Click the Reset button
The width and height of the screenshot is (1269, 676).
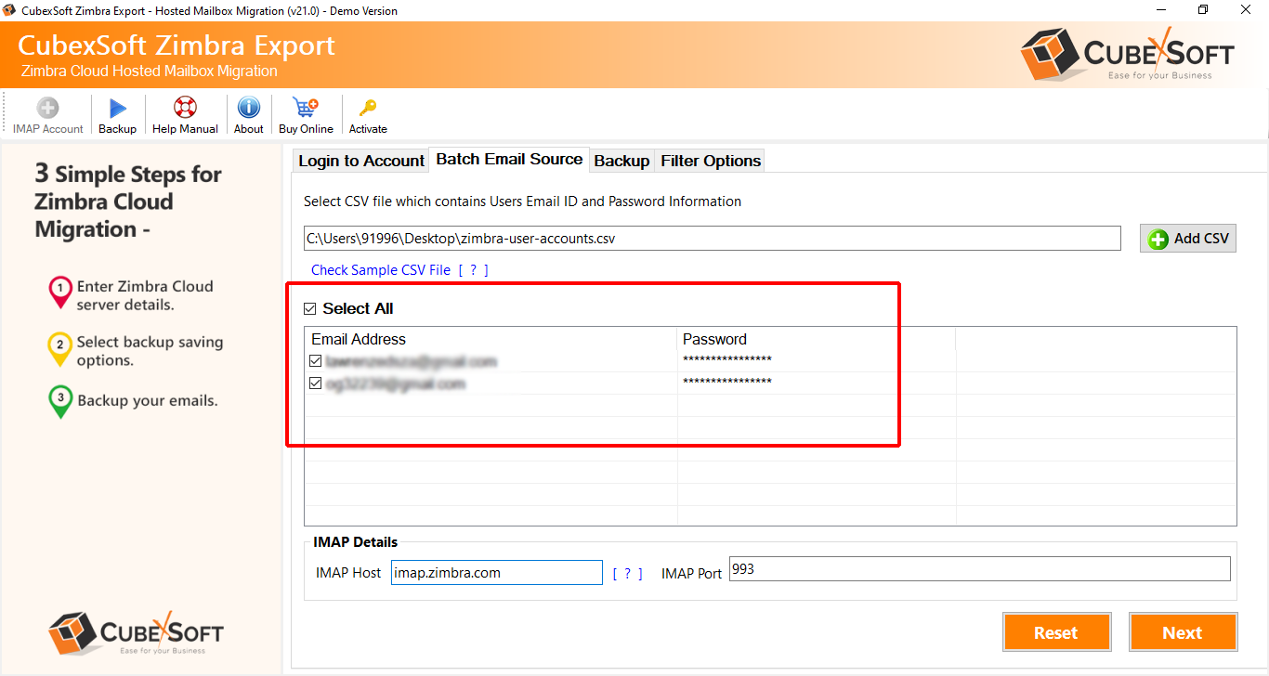(x=1056, y=632)
